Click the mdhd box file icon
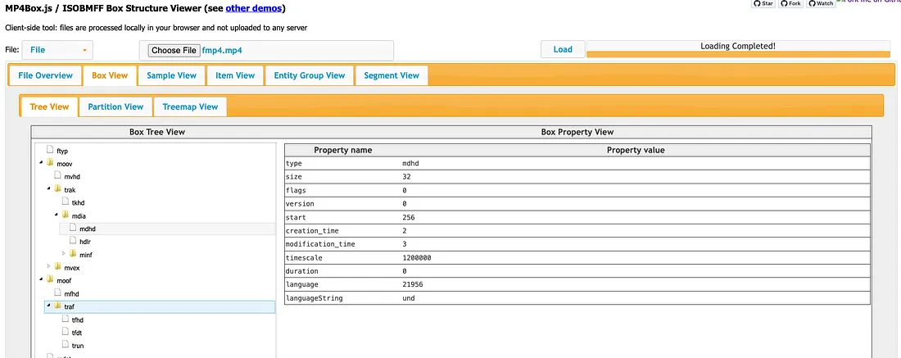The height and width of the screenshot is (358, 901). point(73,229)
